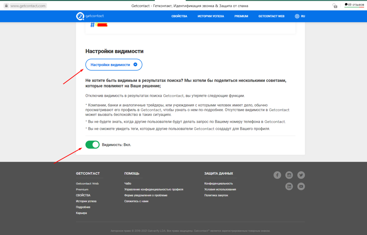This screenshot has height=235, width=367.
Task: Open the Политика закупок footer link
Action: click(216, 195)
